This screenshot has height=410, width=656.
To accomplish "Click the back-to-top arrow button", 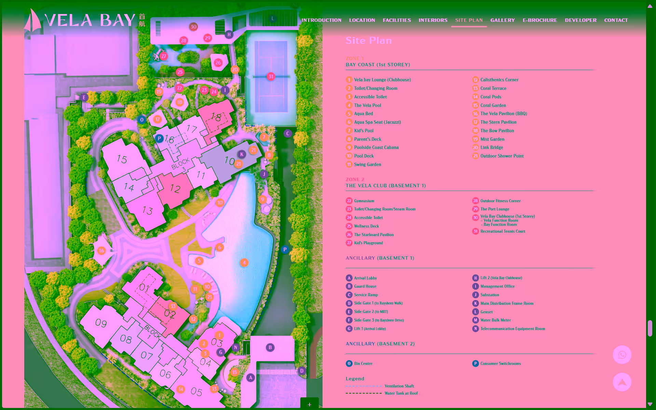I will [622, 382].
